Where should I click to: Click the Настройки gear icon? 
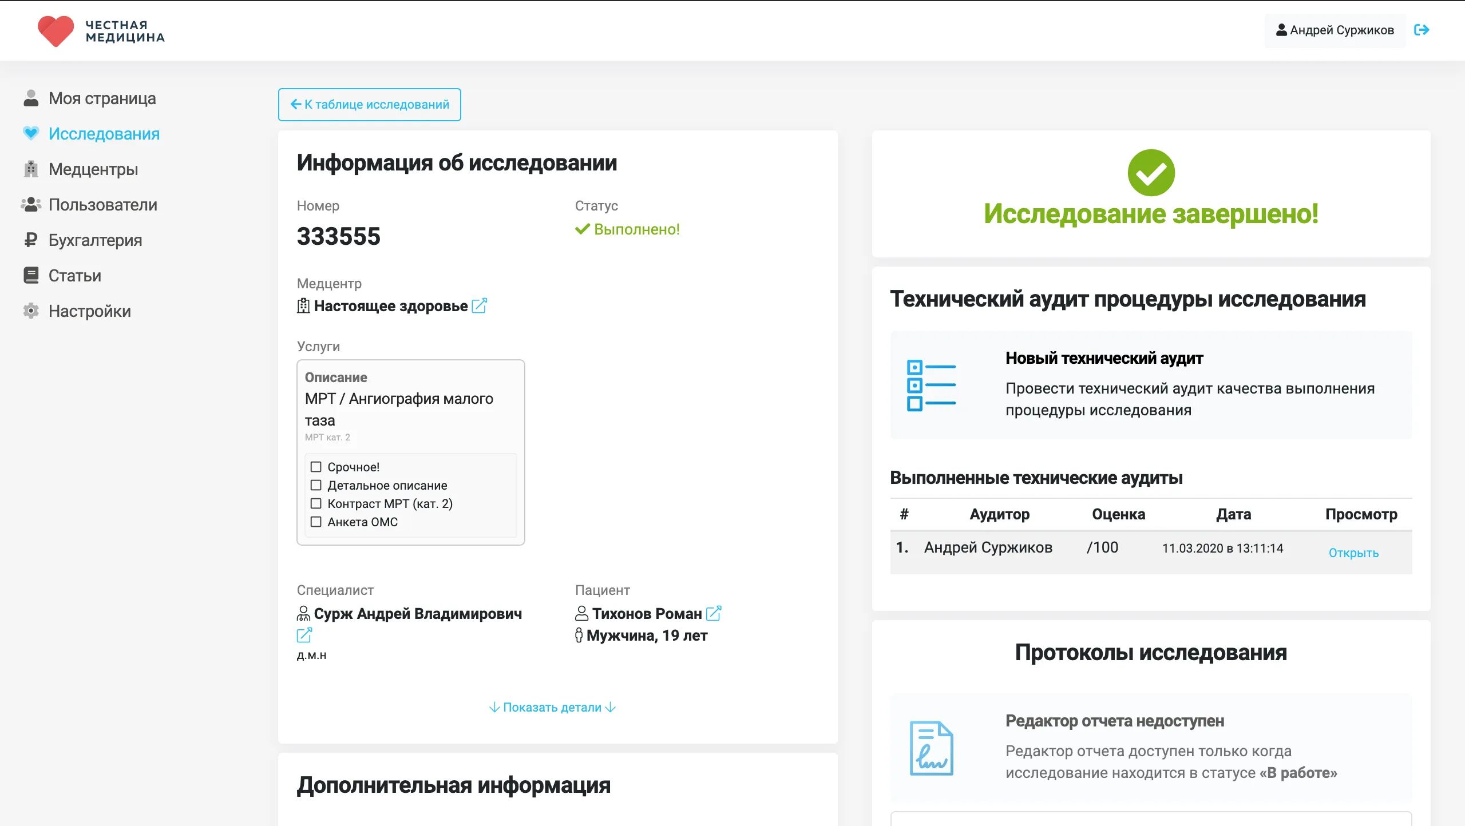(x=31, y=311)
